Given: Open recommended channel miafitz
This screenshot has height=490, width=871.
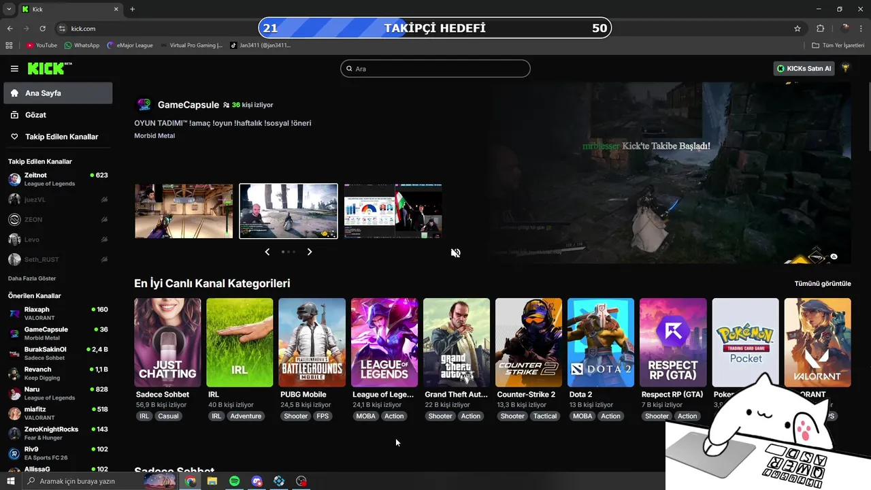Looking at the screenshot, I should pos(58,413).
